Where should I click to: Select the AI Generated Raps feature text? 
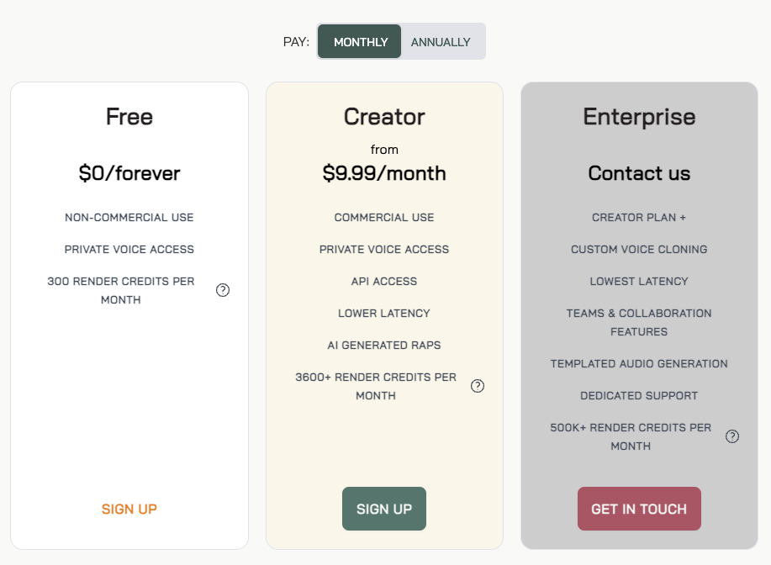384,345
